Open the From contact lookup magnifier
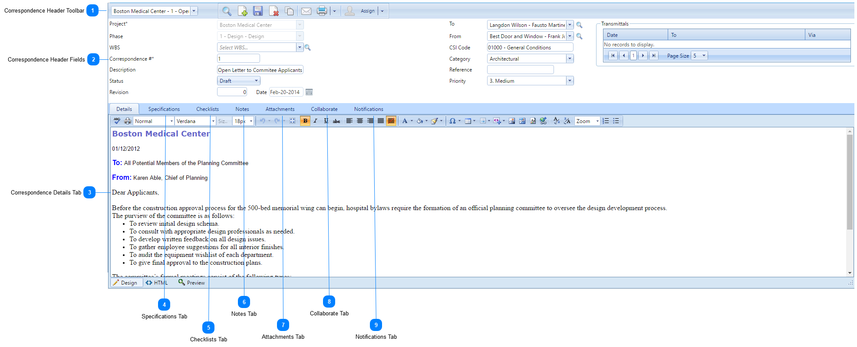This screenshot has height=347, width=857. tap(579, 36)
